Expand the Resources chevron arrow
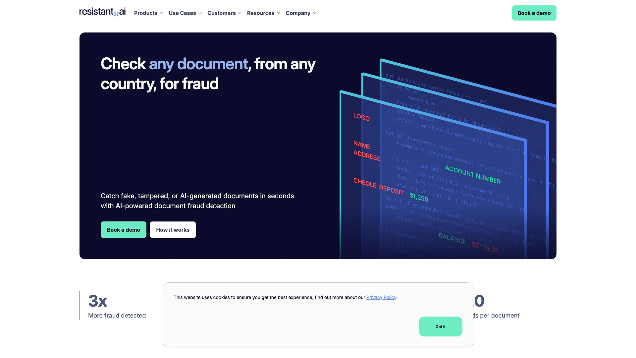This screenshot has width=636, height=358. coord(279,13)
